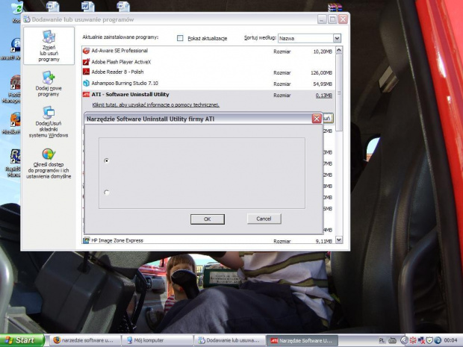Viewport: 463px width, 347px height.
Task: Click the blue round tray icon next to clock
Action: coord(438,340)
